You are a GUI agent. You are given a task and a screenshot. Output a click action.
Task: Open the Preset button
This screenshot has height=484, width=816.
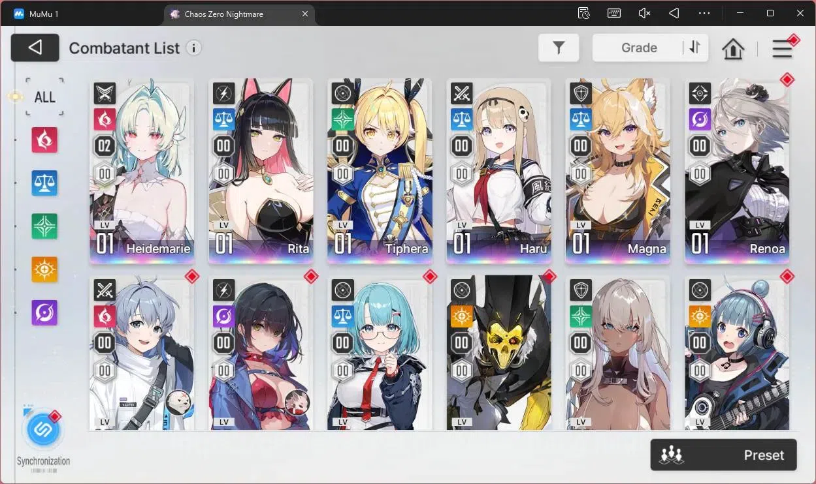pos(723,455)
